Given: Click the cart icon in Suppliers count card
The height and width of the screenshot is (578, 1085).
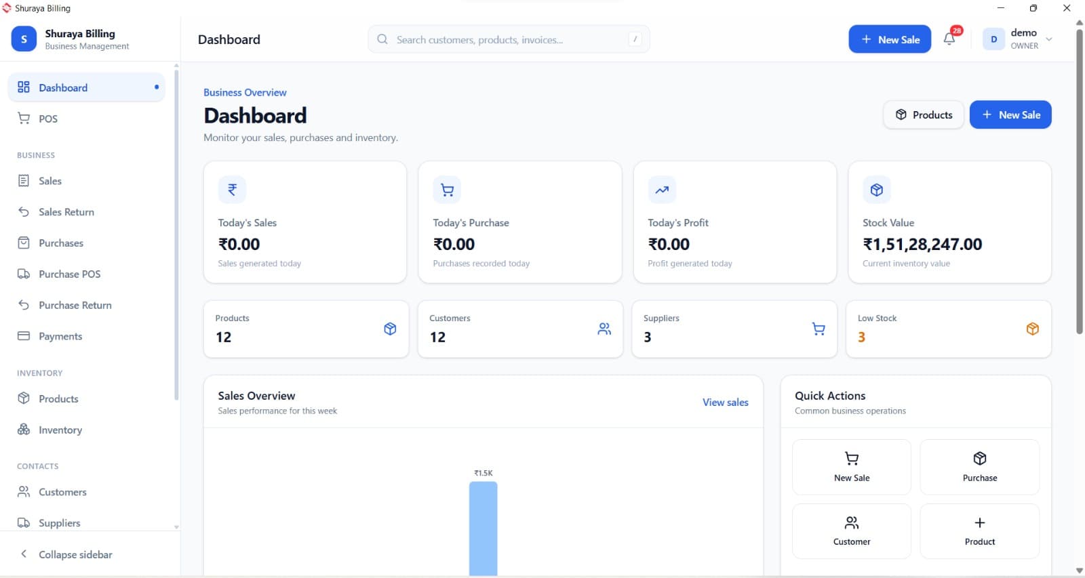Looking at the screenshot, I should click(x=818, y=329).
